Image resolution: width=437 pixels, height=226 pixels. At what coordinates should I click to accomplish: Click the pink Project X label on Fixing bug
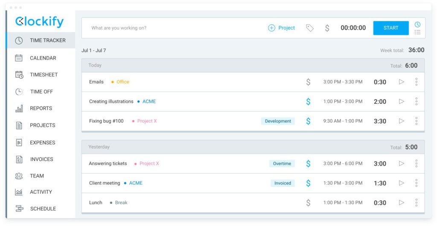pos(147,121)
